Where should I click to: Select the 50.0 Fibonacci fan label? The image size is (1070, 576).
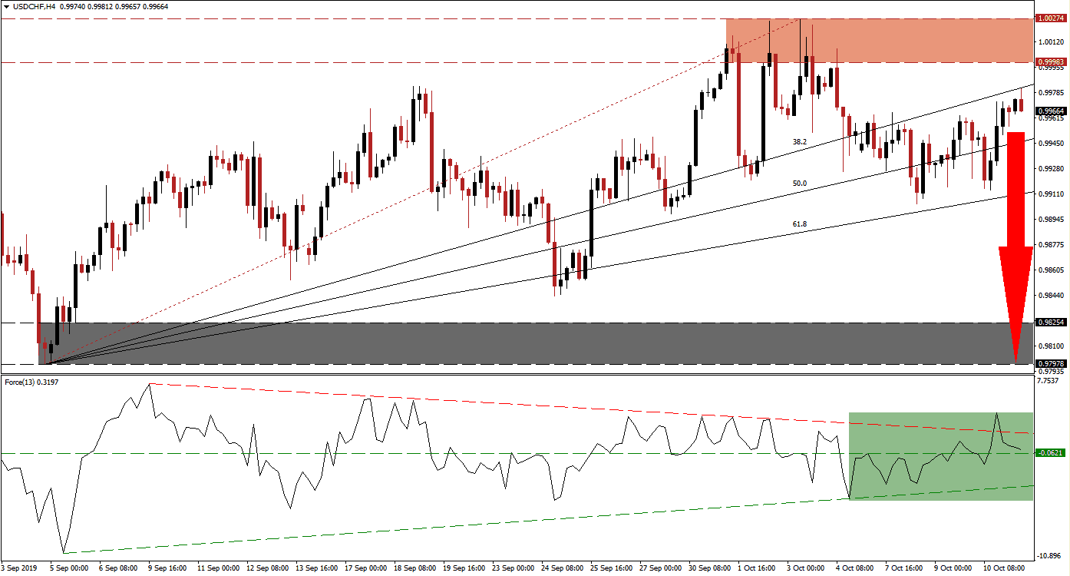[x=799, y=184]
